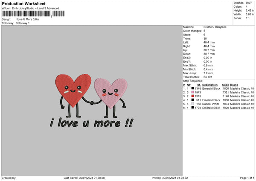Viewport: 256px width, 181px height.
Task: Click the pink heart in the preview
Action: (x=111, y=90)
